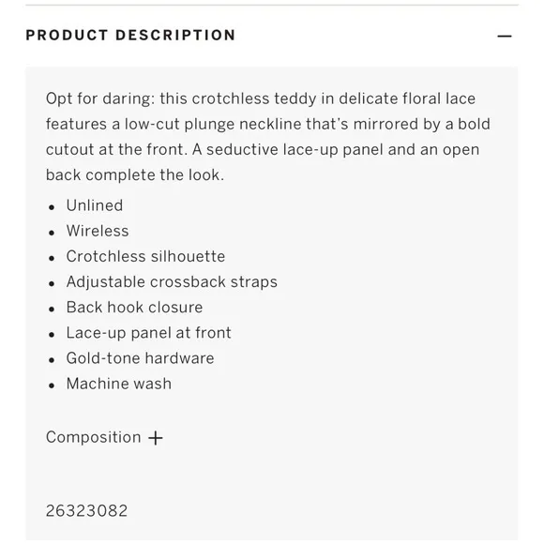
Task: Click the Back hook closure item
Action: [x=135, y=307]
